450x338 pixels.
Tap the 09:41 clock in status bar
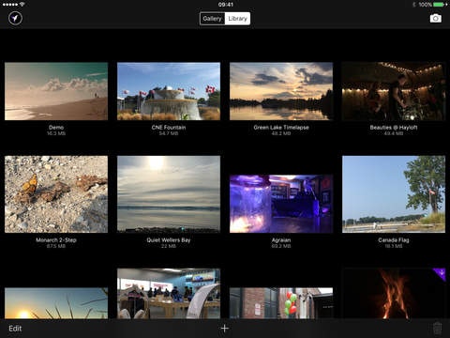coord(226,5)
